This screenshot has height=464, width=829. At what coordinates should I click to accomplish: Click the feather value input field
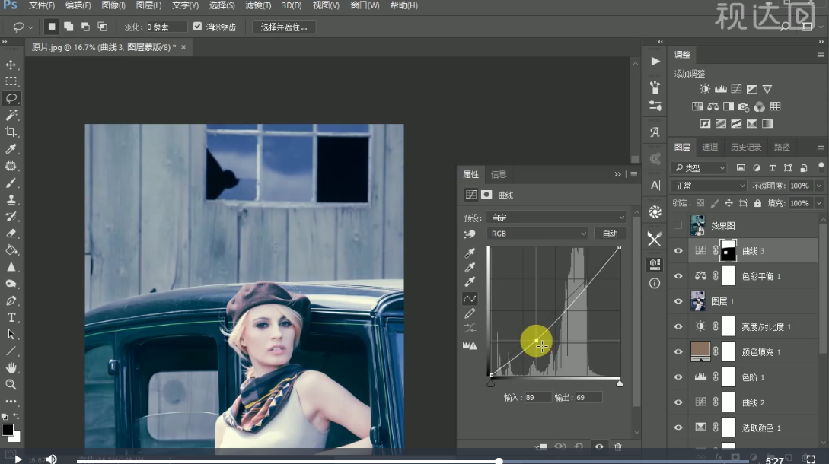(166, 27)
